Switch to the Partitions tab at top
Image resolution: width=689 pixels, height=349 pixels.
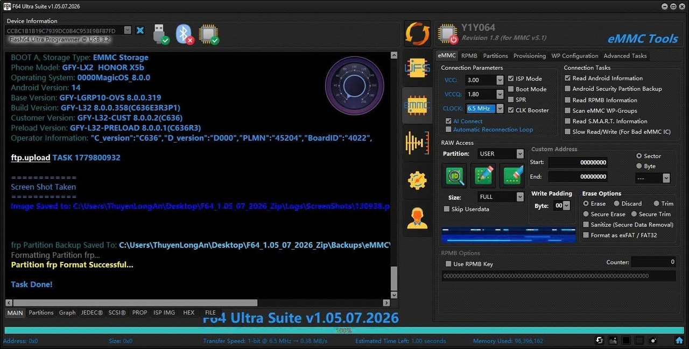tap(495, 56)
